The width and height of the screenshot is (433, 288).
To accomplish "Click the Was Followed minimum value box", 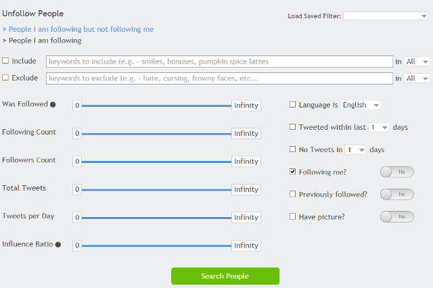I will pyautogui.click(x=77, y=105).
